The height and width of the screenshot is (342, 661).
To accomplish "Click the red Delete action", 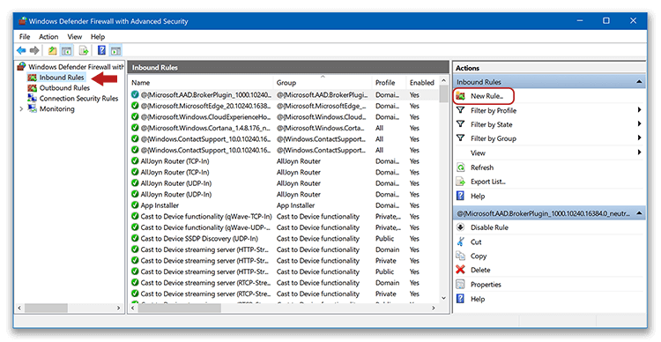I will 480,270.
